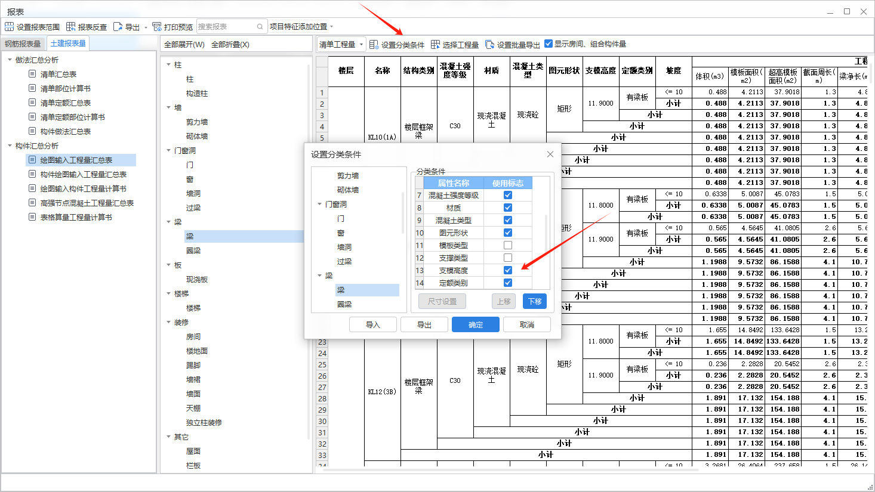875x492 pixels.
Task: Click the report icon beside 清单汇总表
Action: 32,74
